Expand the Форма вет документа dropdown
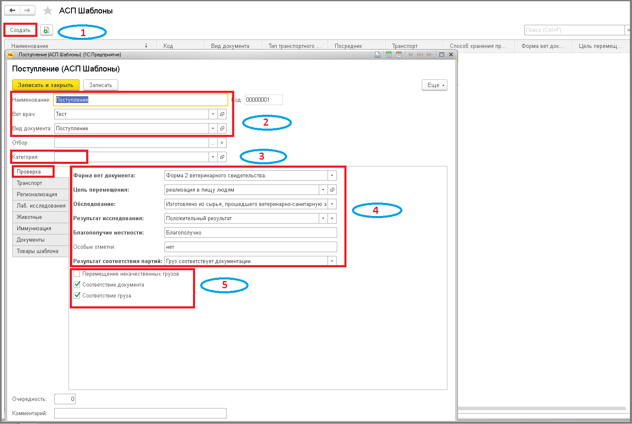The width and height of the screenshot is (632, 424). (x=332, y=175)
